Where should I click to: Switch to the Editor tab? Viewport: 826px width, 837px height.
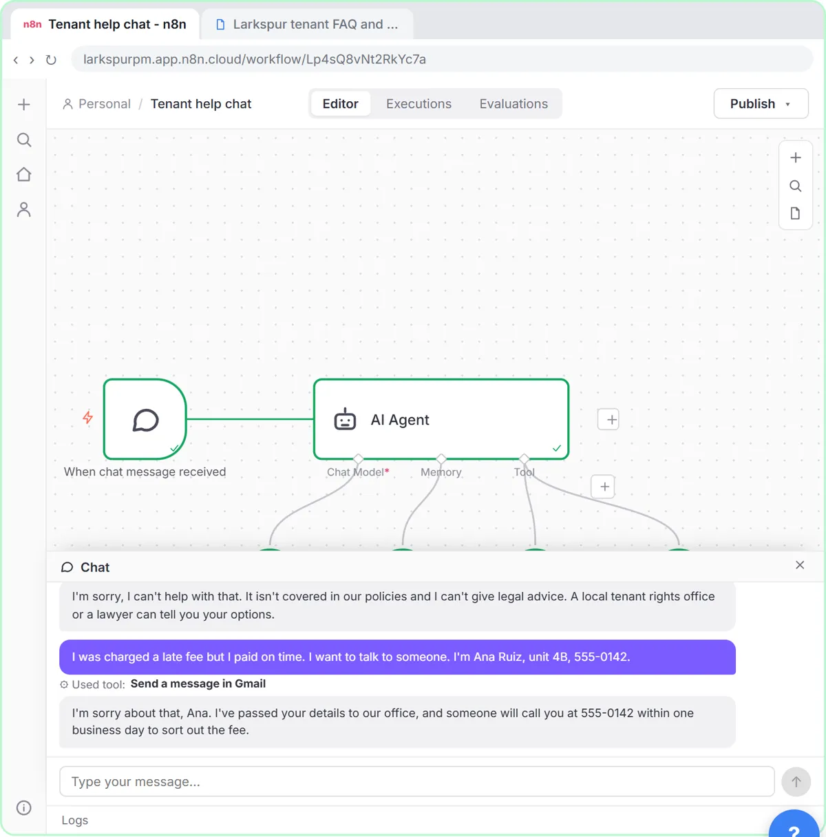pos(341,104)
